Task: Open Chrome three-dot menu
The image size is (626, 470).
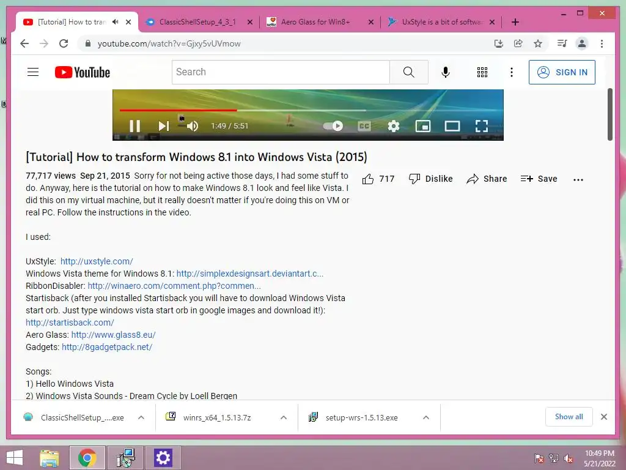Action: point(602,43)
